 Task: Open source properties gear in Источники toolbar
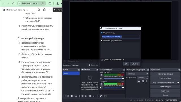point(90,96)
